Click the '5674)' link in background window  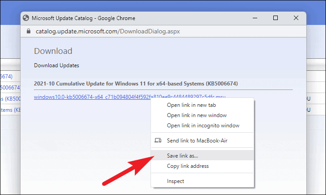point(6,77)
